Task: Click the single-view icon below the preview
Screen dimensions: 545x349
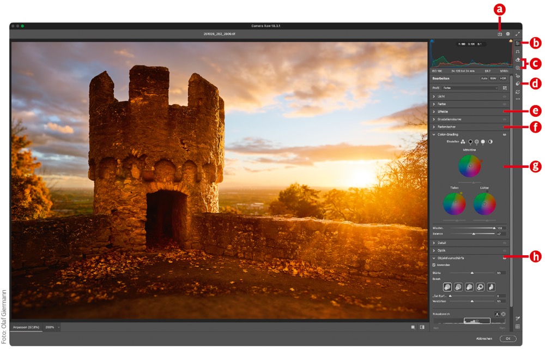Action: [x=413, y=327]
